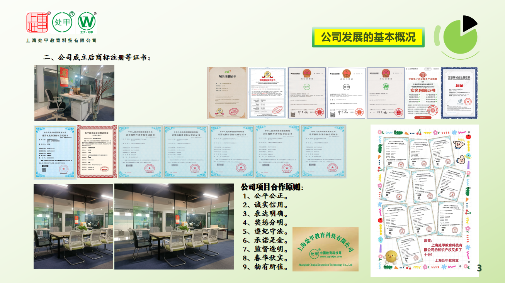Select the office desk photo
Image resolution: width=505 pixels, height=283 pixels.
click(x=74, y=93)
